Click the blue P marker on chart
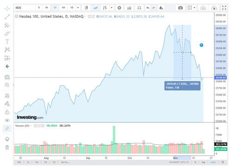Viewport: 232px width, 167px height. coord(201,45)
